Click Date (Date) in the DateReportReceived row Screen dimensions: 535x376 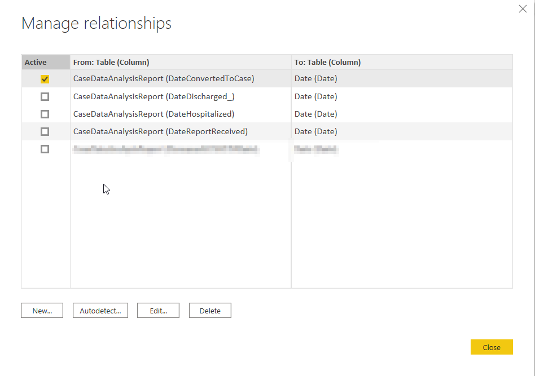click(x=315, y=131)
